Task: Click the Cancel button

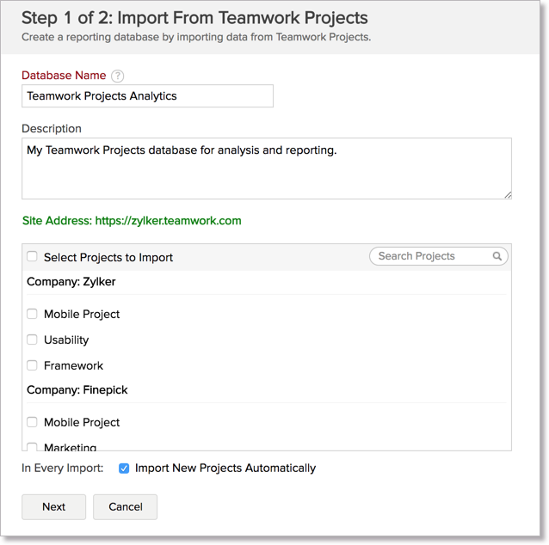Action: pos(125,506)
